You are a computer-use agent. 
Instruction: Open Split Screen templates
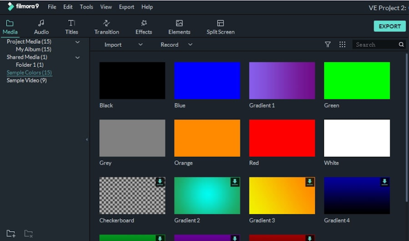[220, 27]
